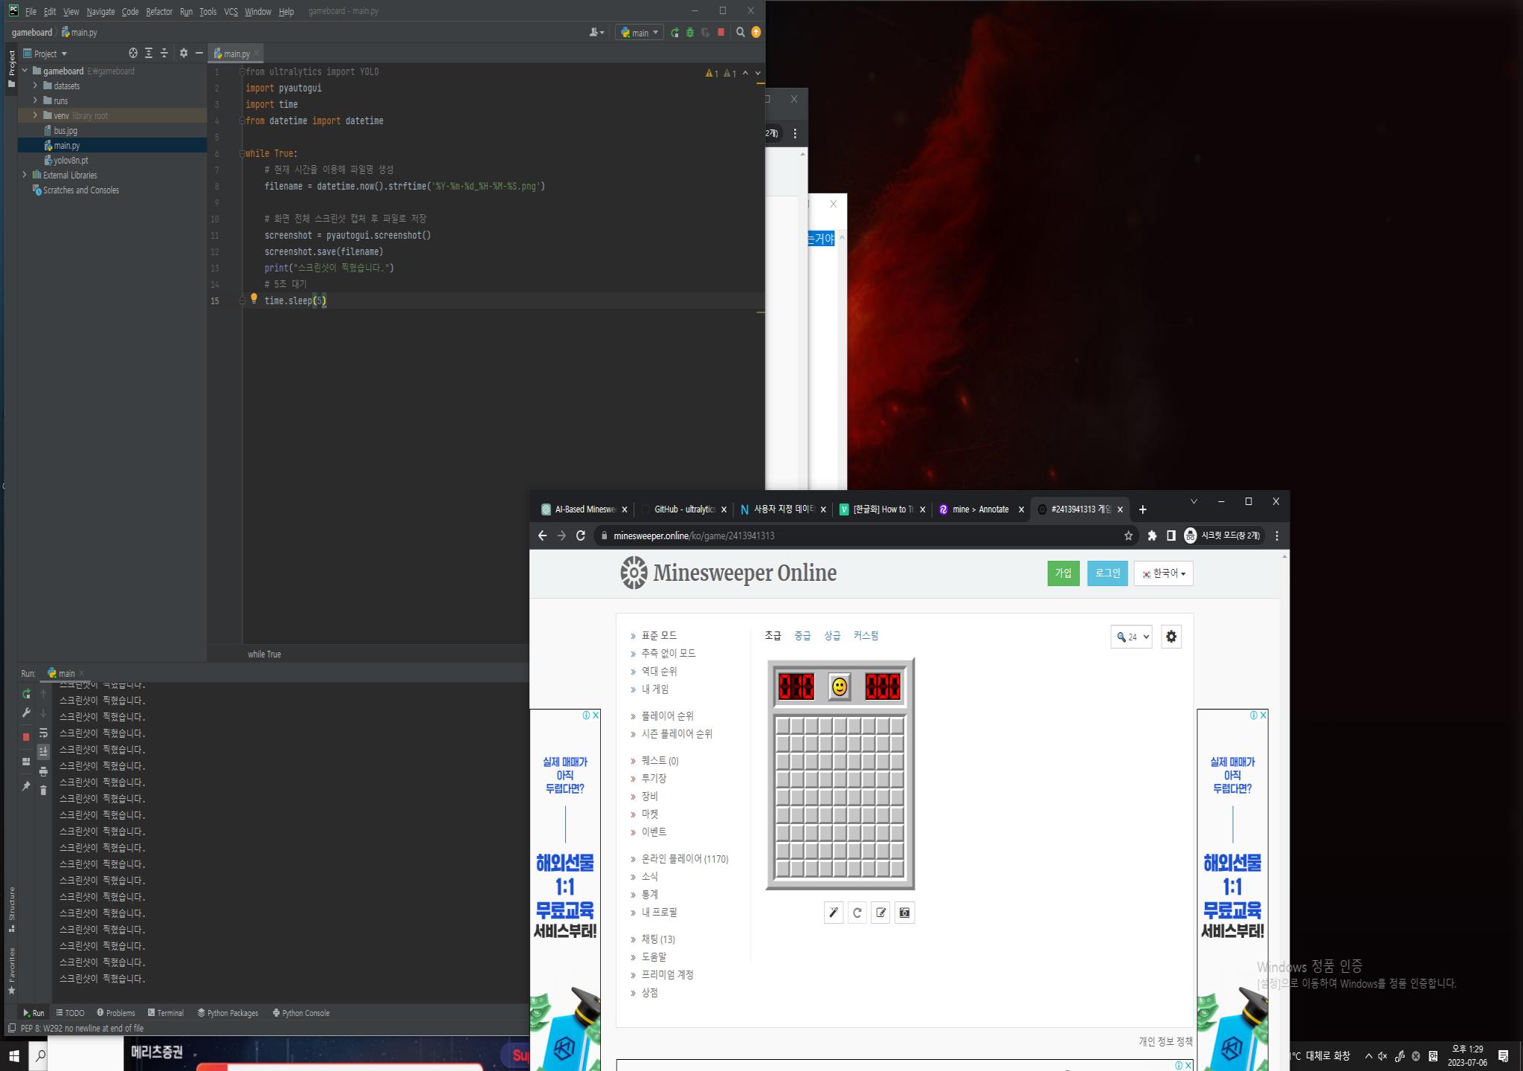The image size is (1523, 1071).
Task: Open the Project view selector dropdown
Action: point(45,54)
